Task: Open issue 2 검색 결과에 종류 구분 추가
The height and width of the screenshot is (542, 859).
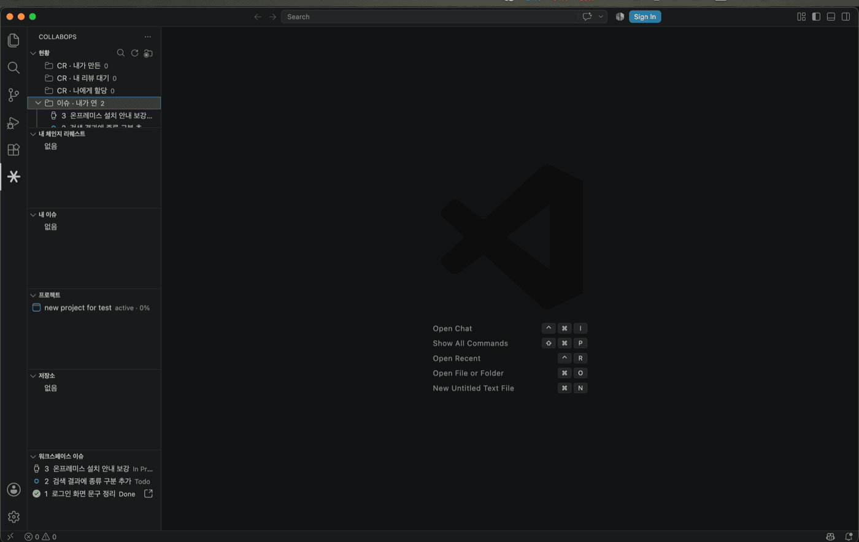Action: 94,481
